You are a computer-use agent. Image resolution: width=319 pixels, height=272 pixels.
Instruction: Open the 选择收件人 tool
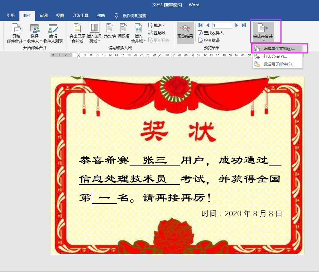pyautogui.click(x=34, y=32)
